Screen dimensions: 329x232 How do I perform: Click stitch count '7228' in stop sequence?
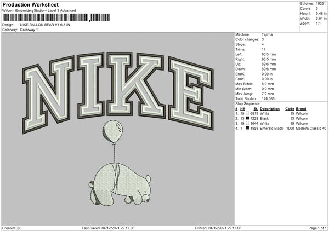(254, 118)
